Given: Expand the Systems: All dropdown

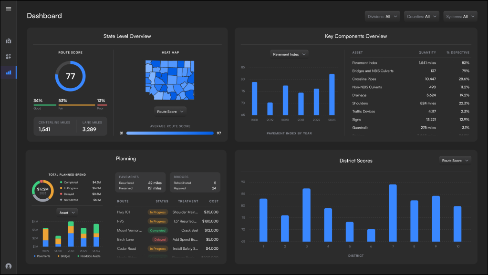Looking at the screenshot, I should tap(460, 16).
